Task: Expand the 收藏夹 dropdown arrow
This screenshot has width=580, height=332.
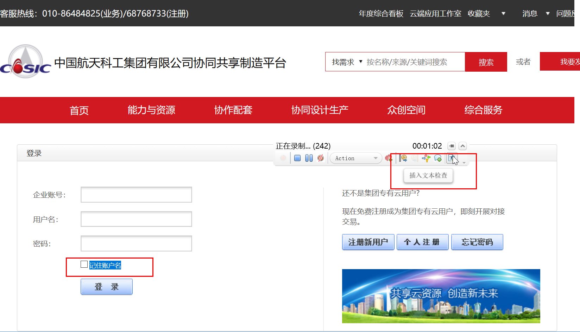Action: 503,13
